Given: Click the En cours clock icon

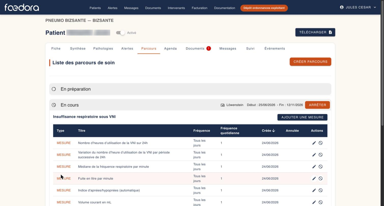Looking at the screenshot, I should click(x=54, y=105).
